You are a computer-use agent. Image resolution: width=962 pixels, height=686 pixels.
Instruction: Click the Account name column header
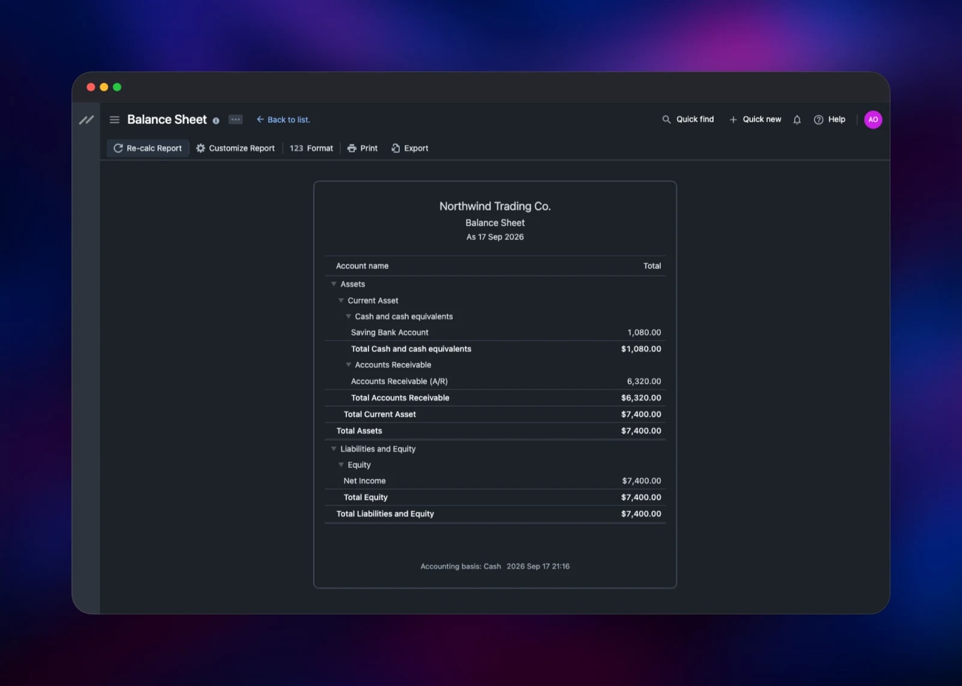362,266
